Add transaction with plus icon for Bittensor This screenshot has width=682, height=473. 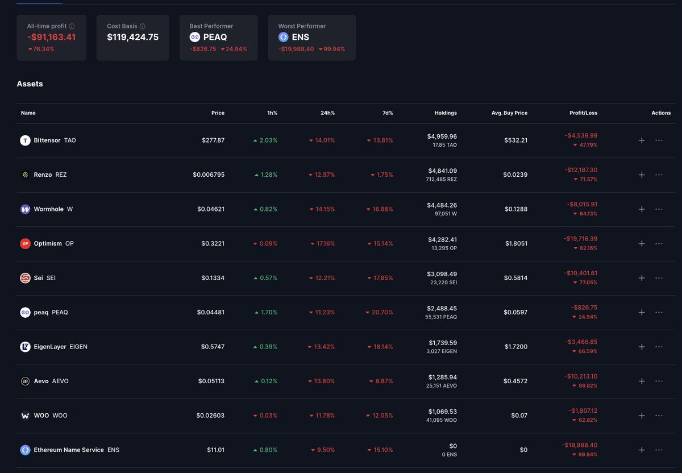642,140
